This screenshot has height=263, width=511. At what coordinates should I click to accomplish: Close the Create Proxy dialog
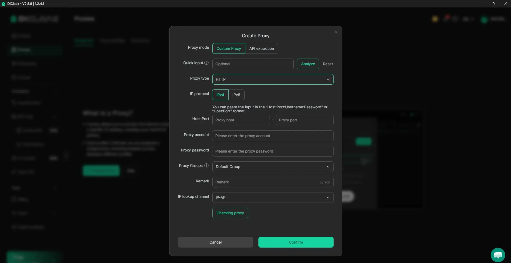pos(335,32)
